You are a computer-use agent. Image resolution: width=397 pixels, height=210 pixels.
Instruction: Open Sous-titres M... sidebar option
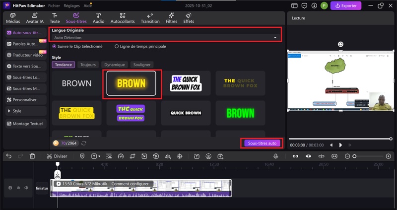click(x=26, y=88)
